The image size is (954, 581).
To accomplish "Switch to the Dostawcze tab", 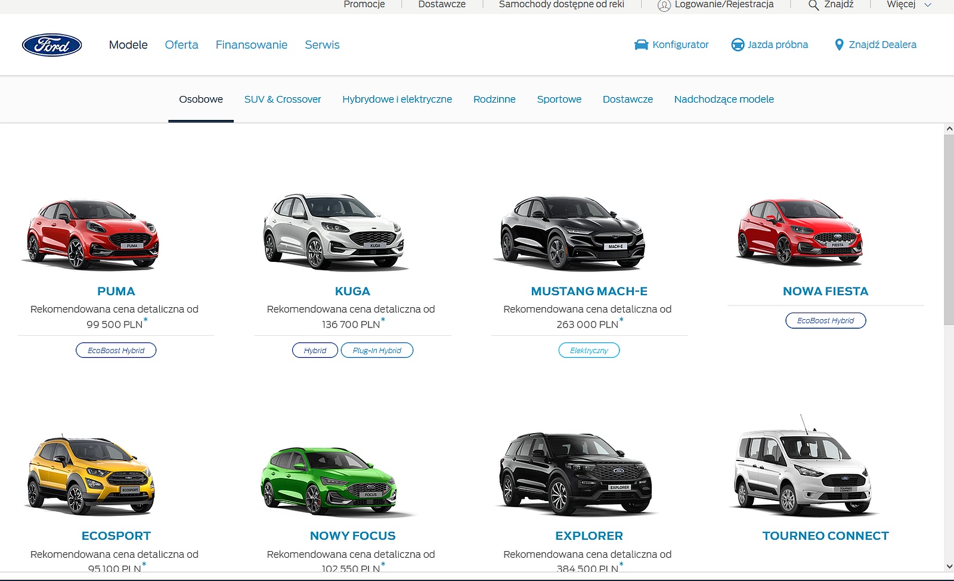I will click(x=628, y=100).
